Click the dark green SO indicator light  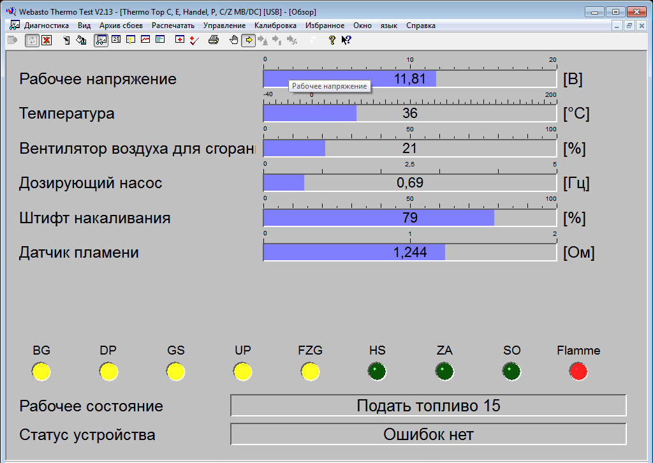tap(511, 371)
